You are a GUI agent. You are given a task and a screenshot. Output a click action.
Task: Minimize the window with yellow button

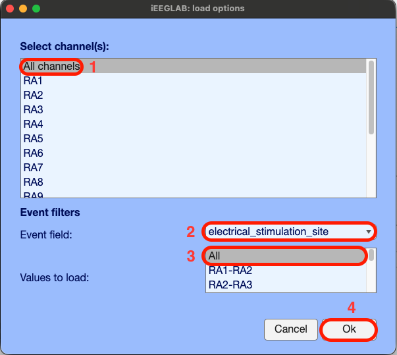tap(23, 9)
